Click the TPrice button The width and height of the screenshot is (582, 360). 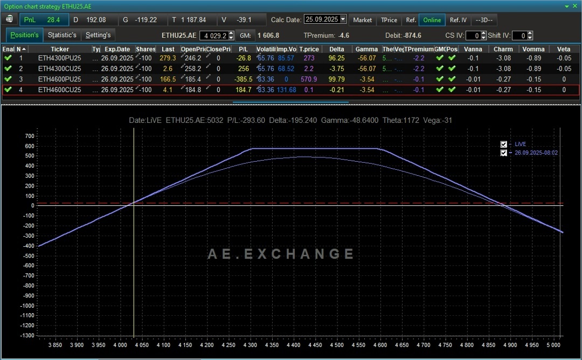click(x=389, y=20)
